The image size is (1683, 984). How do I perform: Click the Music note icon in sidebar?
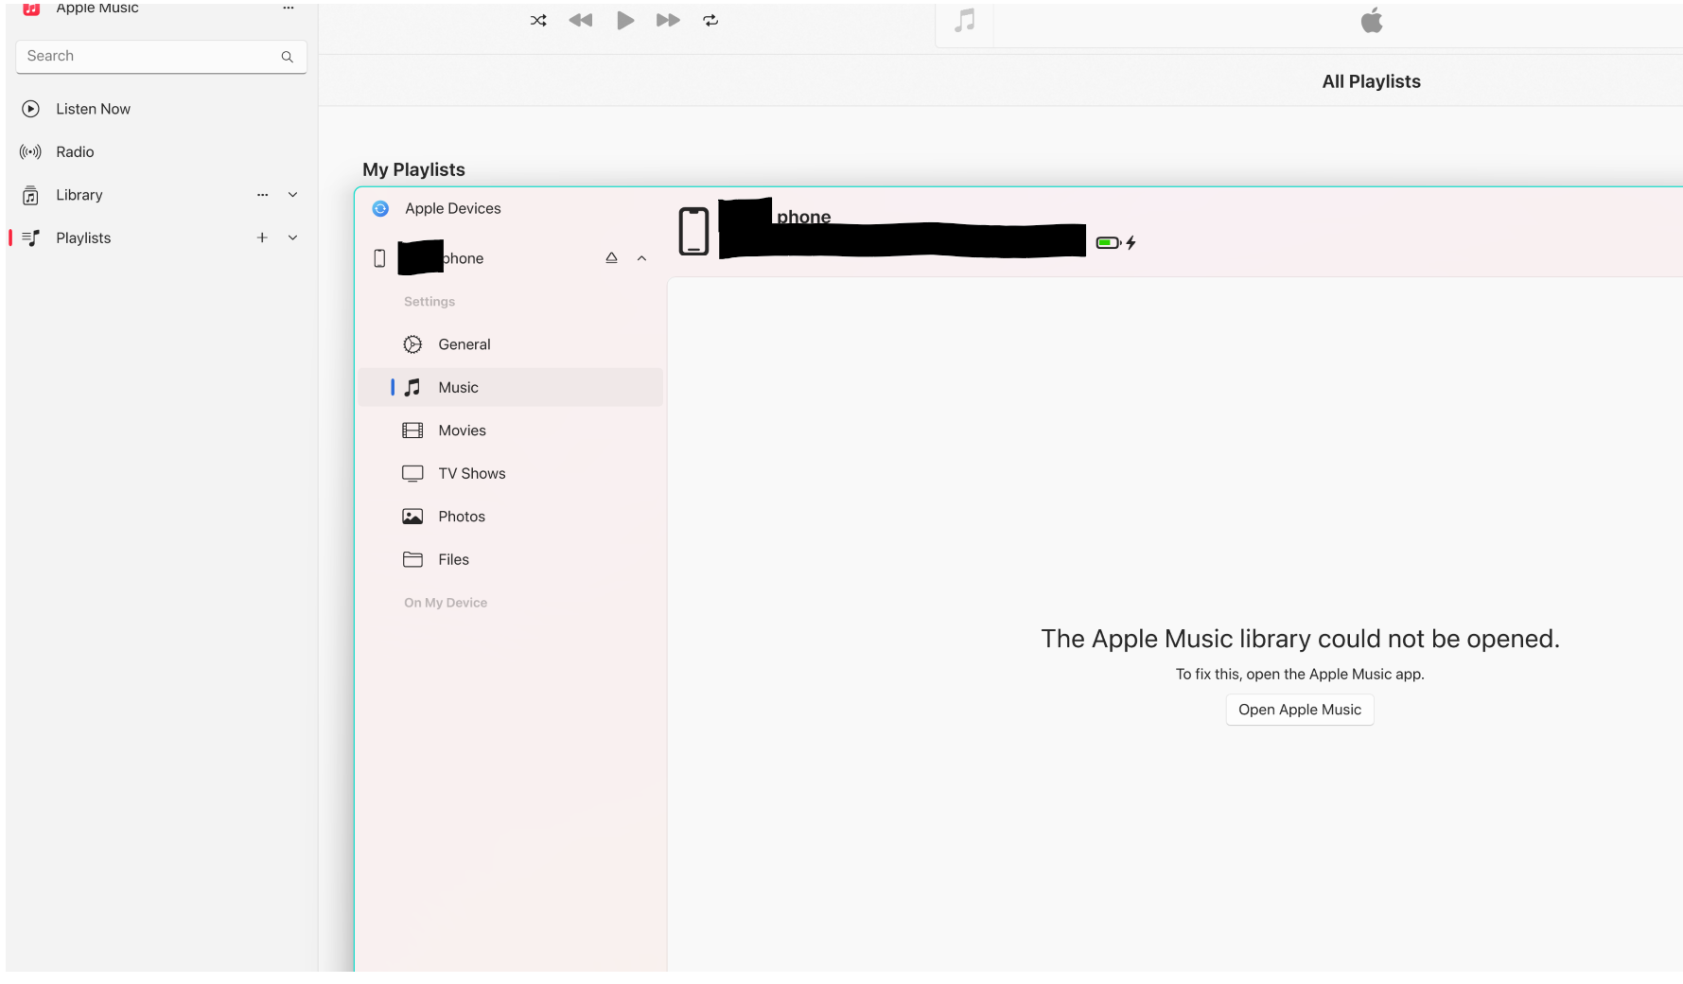412,387
